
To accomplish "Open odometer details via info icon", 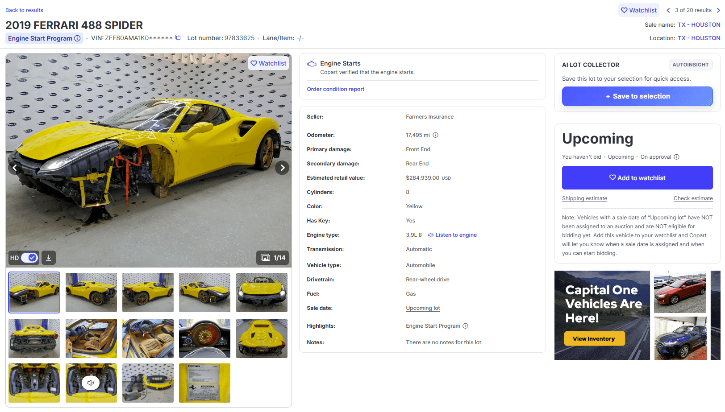I will 435,135.
